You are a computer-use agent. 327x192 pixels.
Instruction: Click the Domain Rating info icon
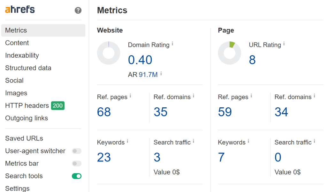pos(172,44)
